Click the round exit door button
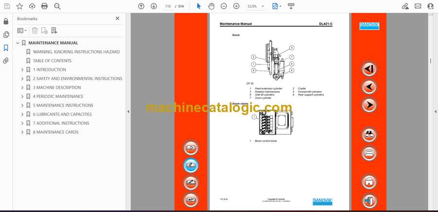The image size is (438, 212). coord(369,200)
